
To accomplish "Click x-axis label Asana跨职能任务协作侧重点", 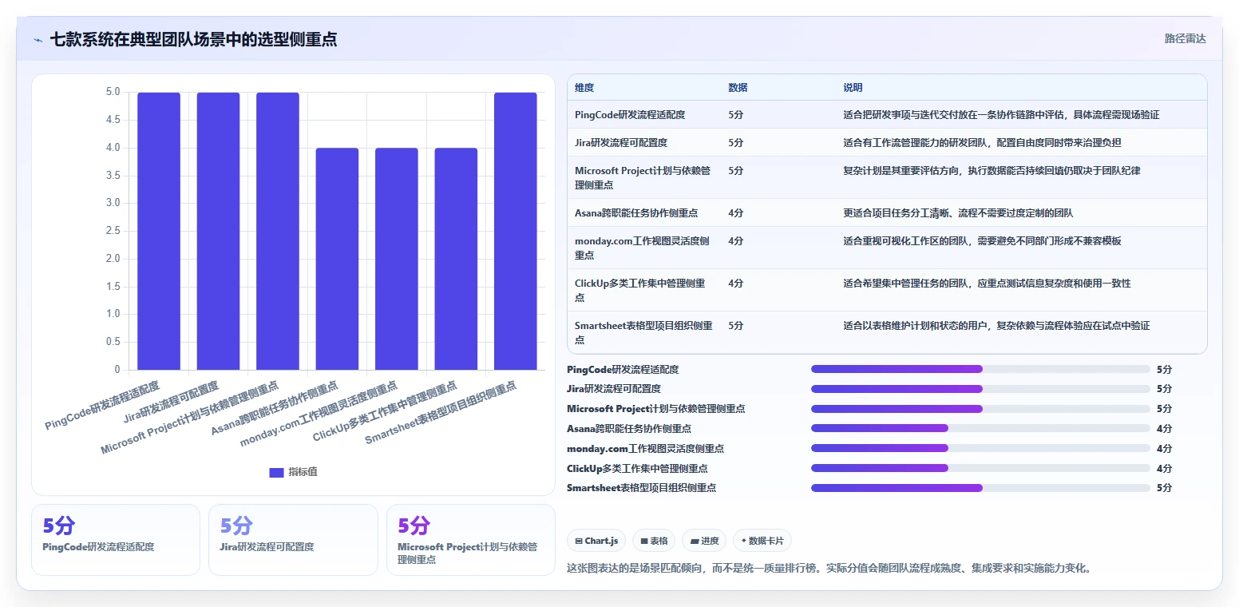I will [x=275, y=407].
